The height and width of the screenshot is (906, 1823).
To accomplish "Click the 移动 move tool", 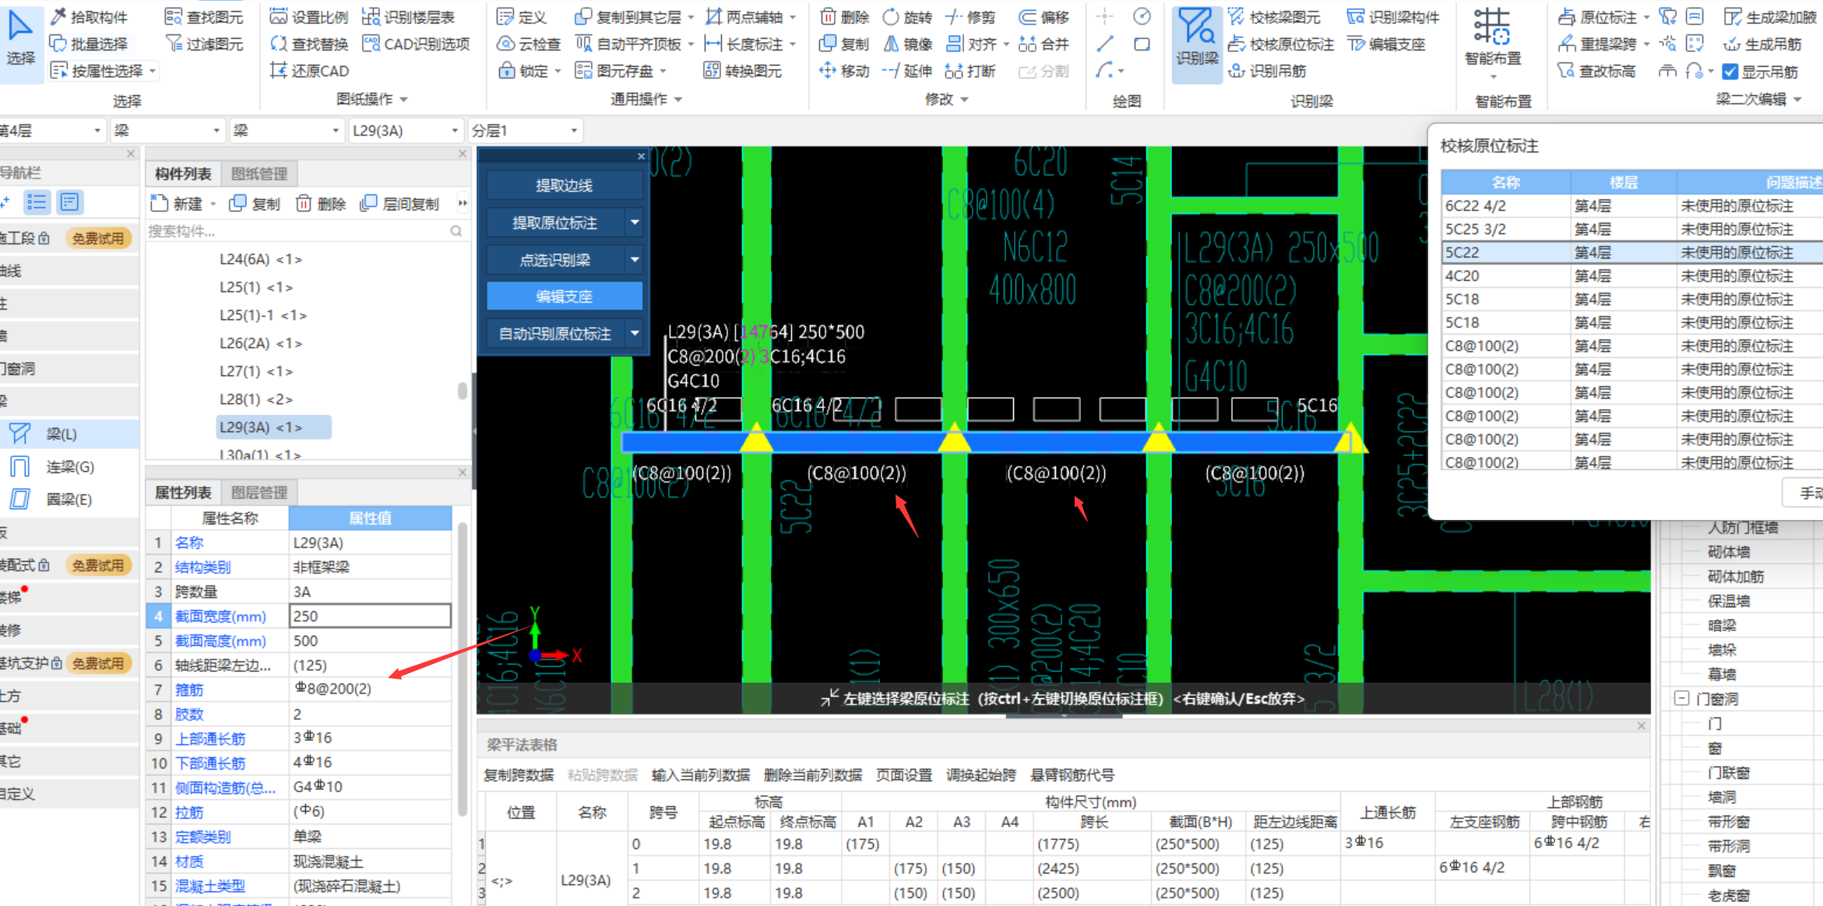I will pyautogui.click(x=845, y=71).
